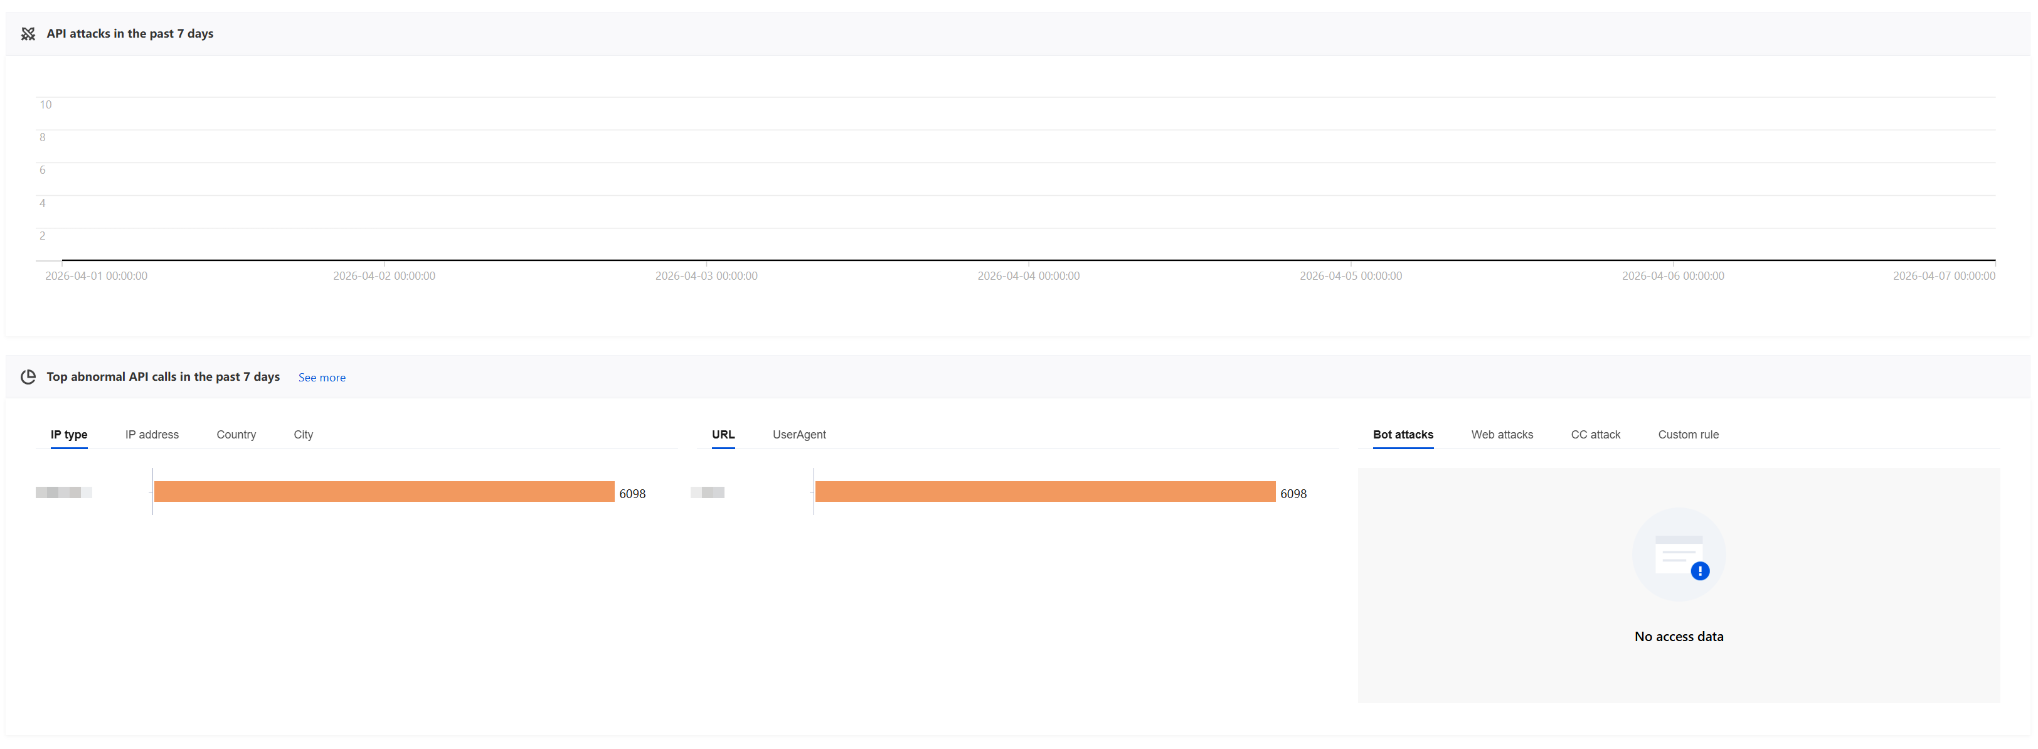Open the Web attacks tab
The image size is (2038, 749).
coord(1501,434)
